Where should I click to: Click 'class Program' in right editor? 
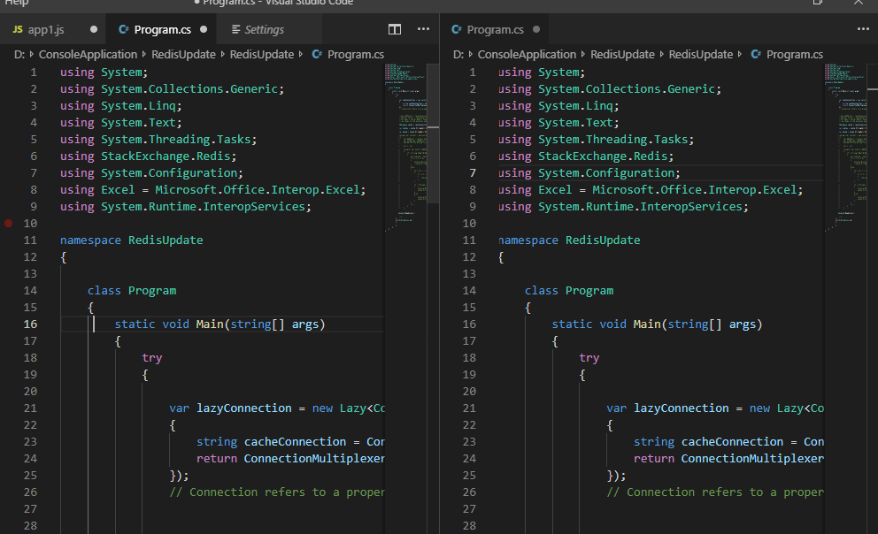[x=569, y=290]
